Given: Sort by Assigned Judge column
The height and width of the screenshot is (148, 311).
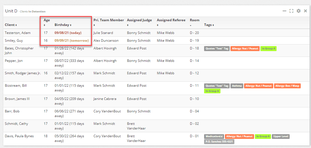Looking at the screenshot, I should (x=139, y=22).
